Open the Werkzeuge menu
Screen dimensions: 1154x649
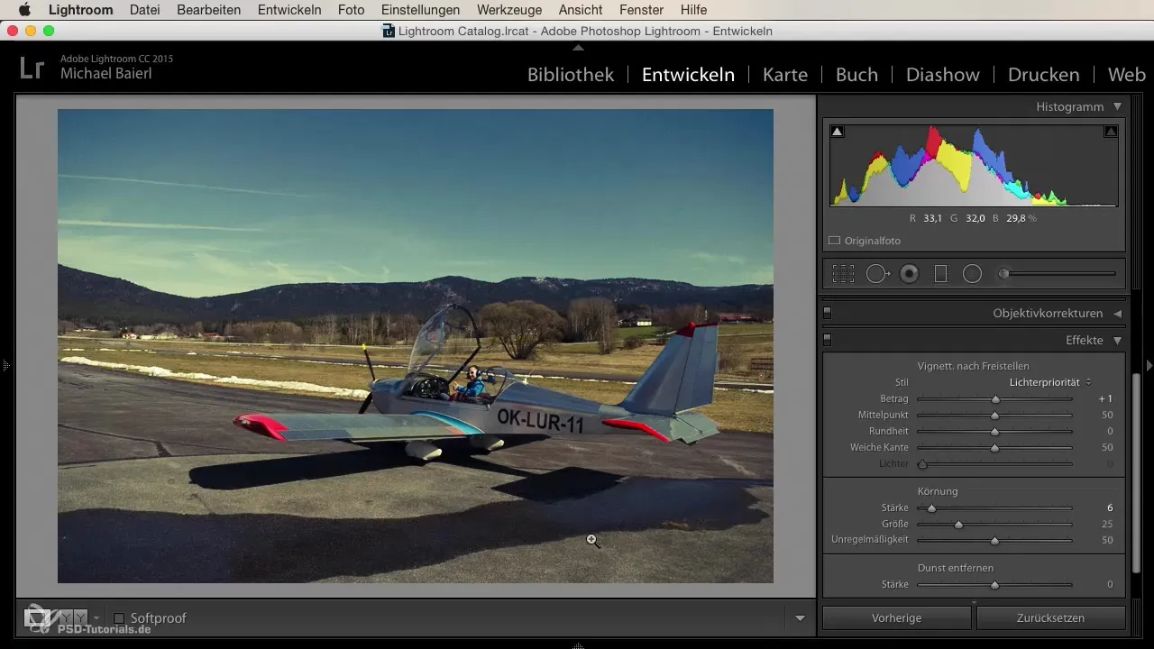pyautogui.click(x=509, y=10)
